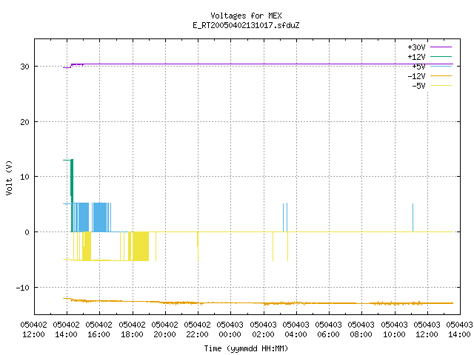
Task: Click the x-axis tick 050402 16:00
Action: click(x=99, y=330)
